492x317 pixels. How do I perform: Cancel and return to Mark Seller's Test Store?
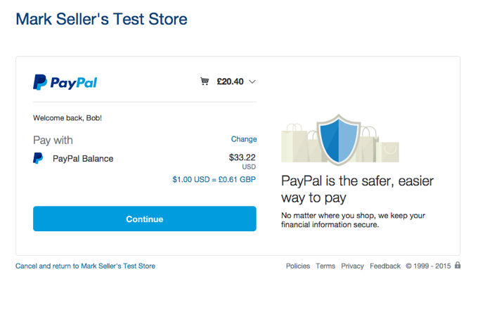[x=85, y=266]
